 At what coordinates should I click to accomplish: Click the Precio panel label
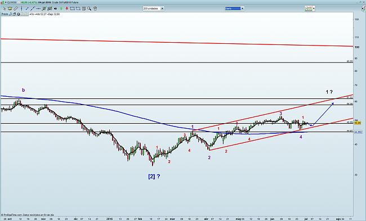[x=5, y=14]
